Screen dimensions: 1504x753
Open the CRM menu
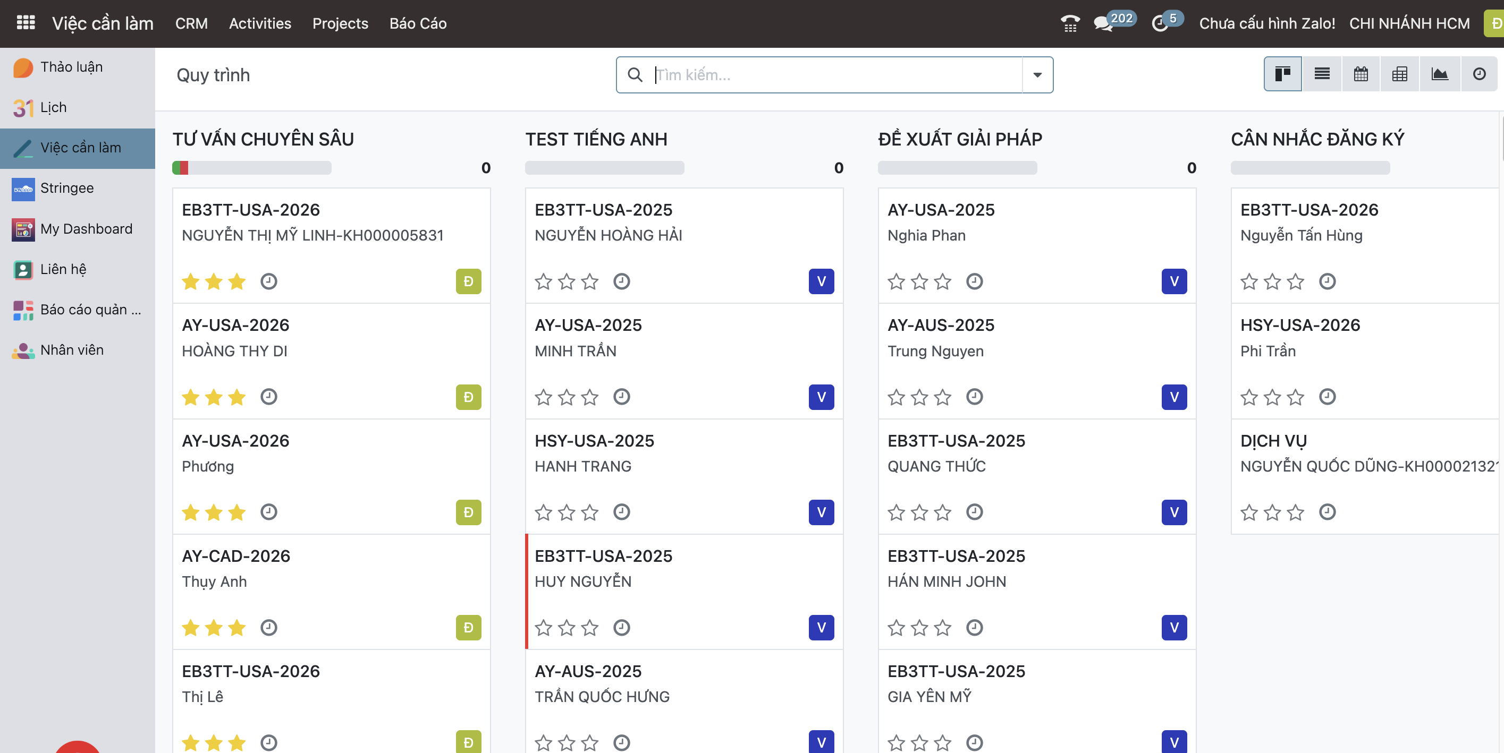pos(191,23)
